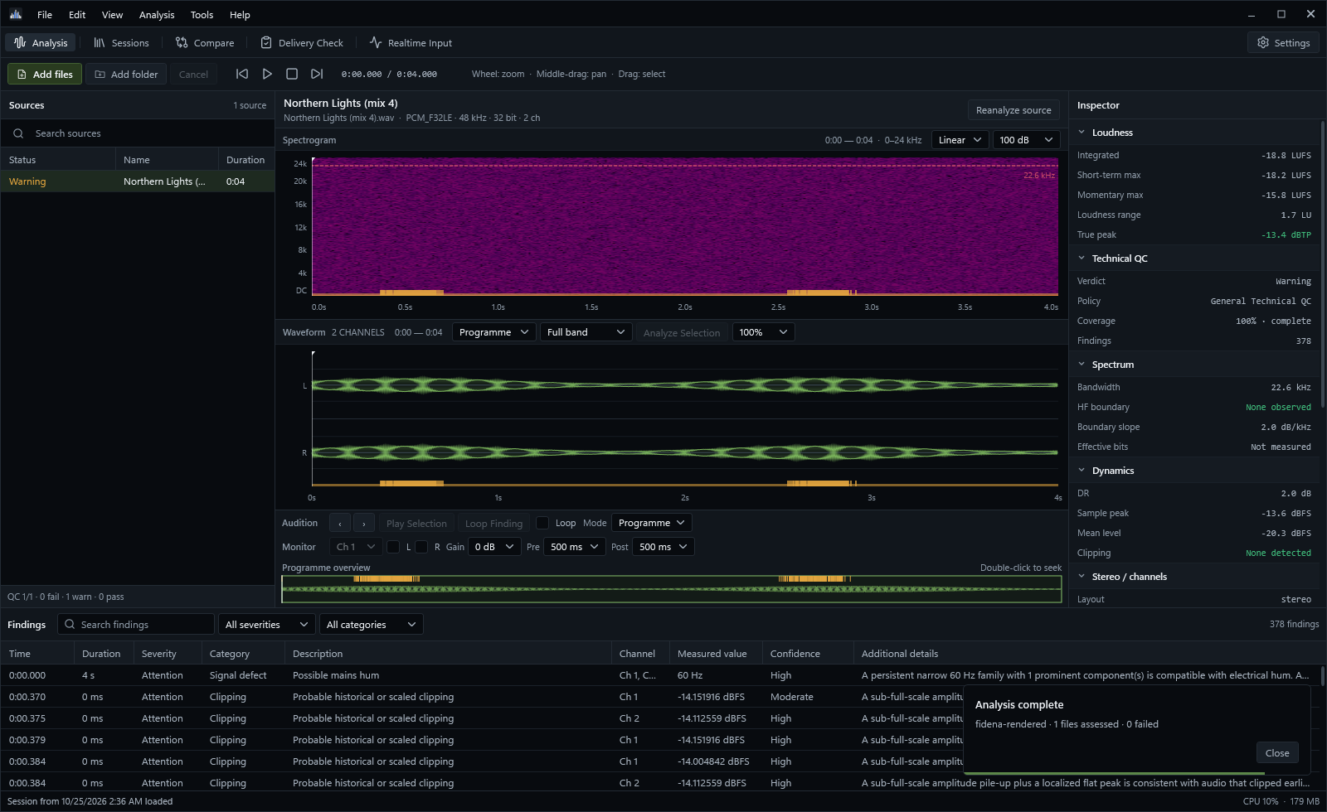This screenshot has width=1327, height=812.
Task: Click the Search sources field
Action: click(138, 133)
